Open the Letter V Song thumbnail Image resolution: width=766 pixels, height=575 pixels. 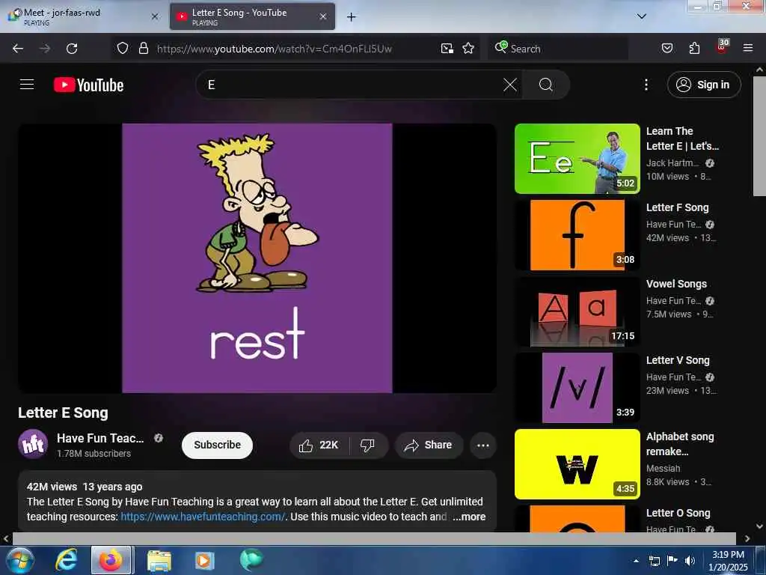[577, 387]
